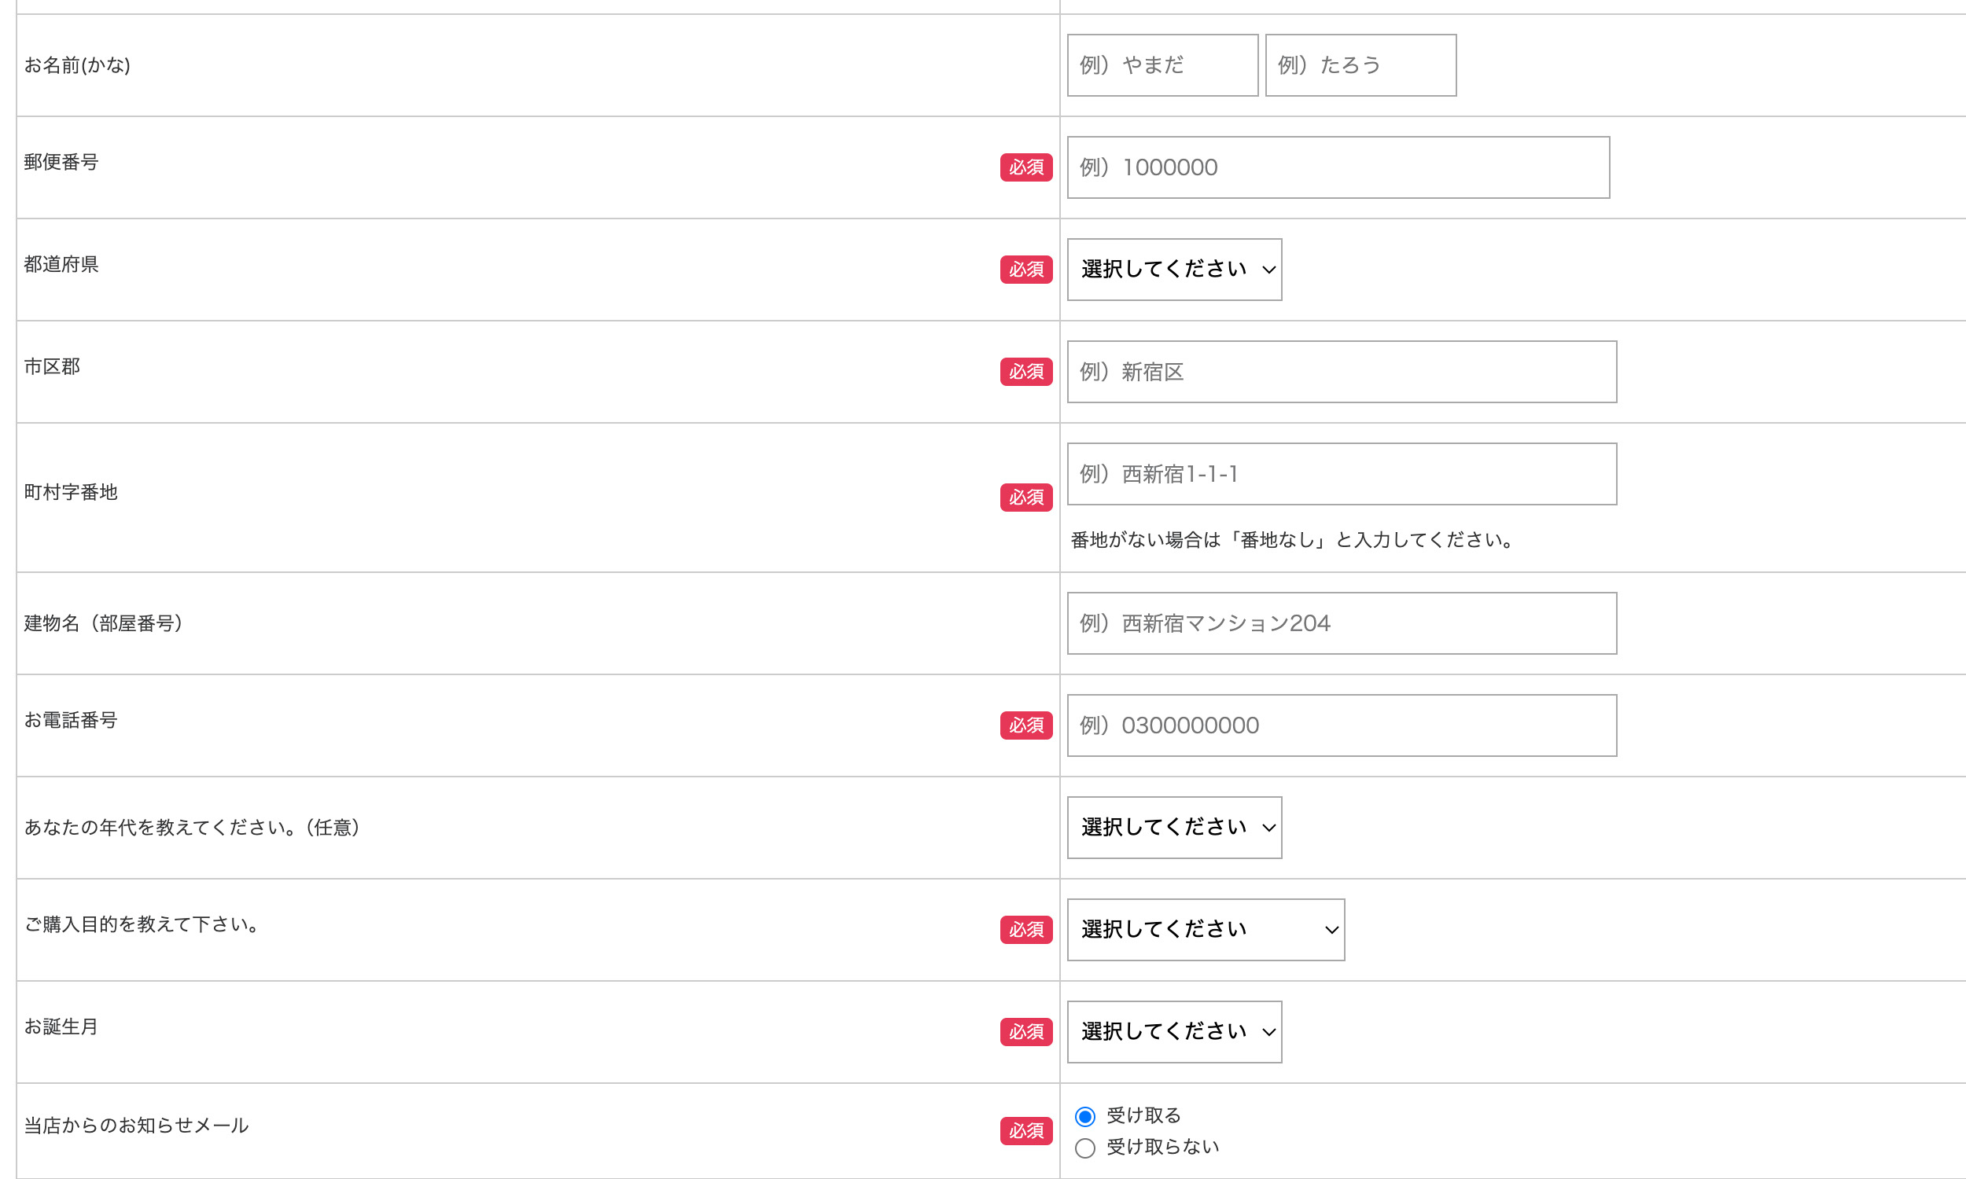This screenshot has height=1179, width=1966.
Task: Click the 必須 badge beside お電話番号
Action: [x=1025, y=725]
